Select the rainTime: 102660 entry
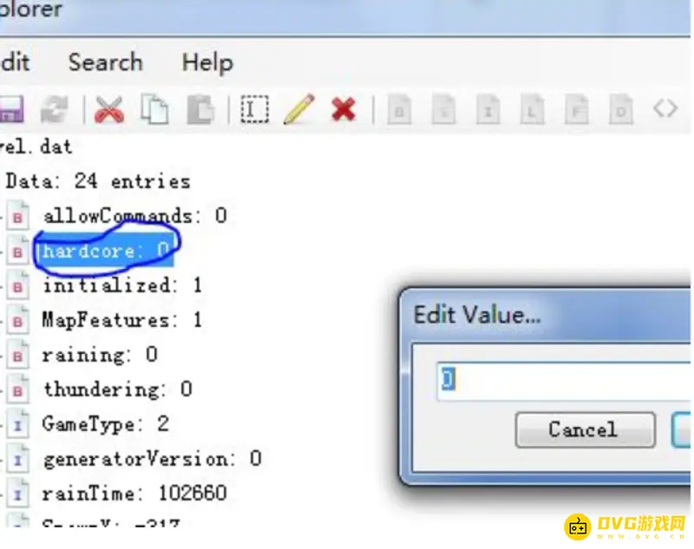The image size is (694, 549). coord(134,493)
